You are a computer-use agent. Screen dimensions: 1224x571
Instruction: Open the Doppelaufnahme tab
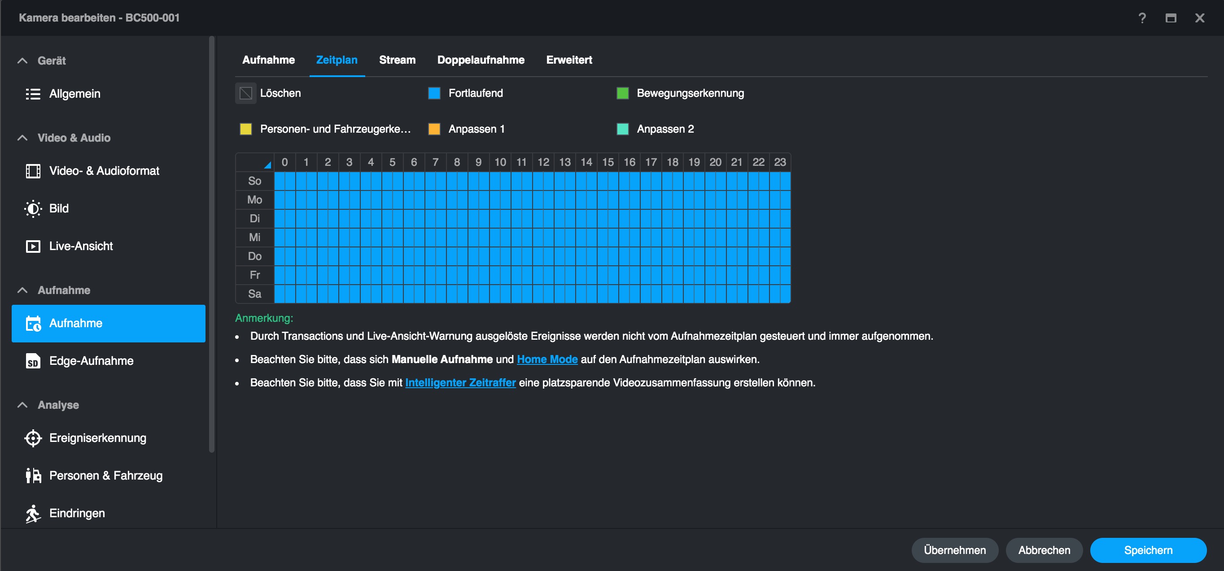point(481,60)
